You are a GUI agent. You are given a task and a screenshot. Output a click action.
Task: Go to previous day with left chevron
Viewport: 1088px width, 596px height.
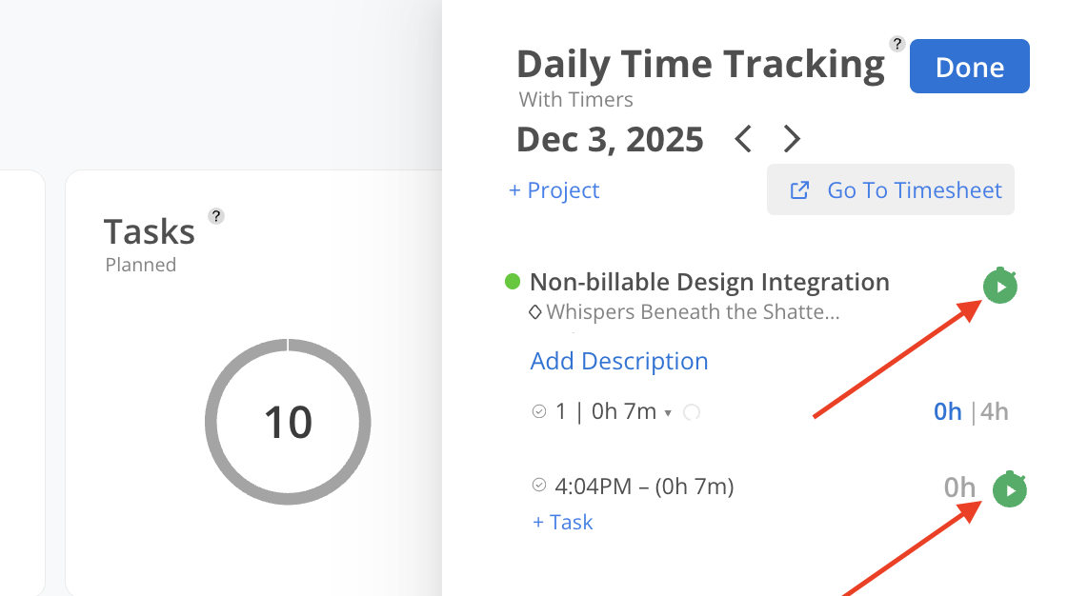(743, 140)
